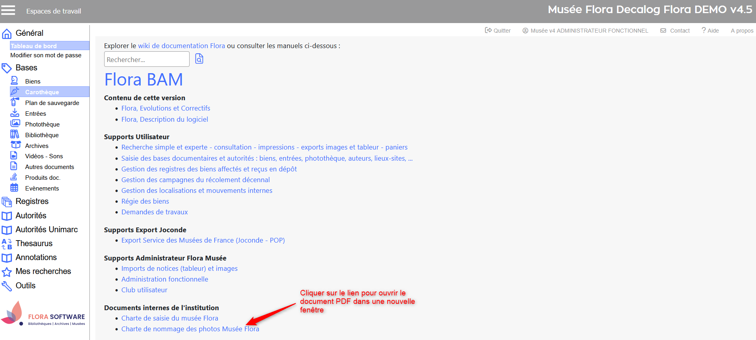The width and height of the screenshot is (756, 340).
Task: Click the Entrées download icon
Action: [x=15, y=113]
